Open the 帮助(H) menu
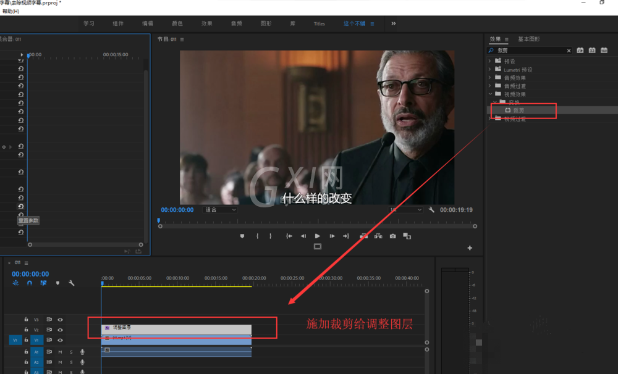618x374 pixels. click(x=11, y=11)
